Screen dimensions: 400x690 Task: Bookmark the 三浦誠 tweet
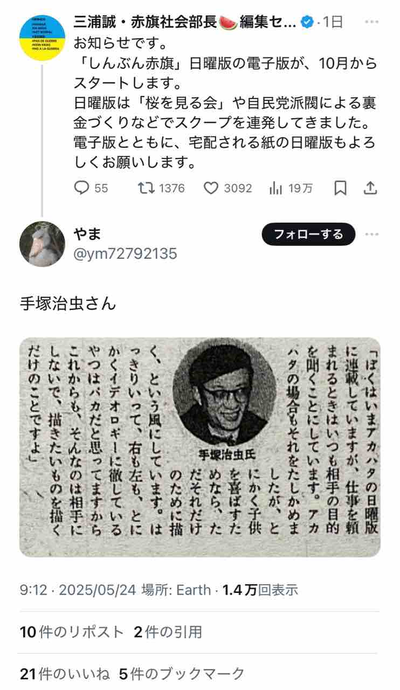coord(340,188)
